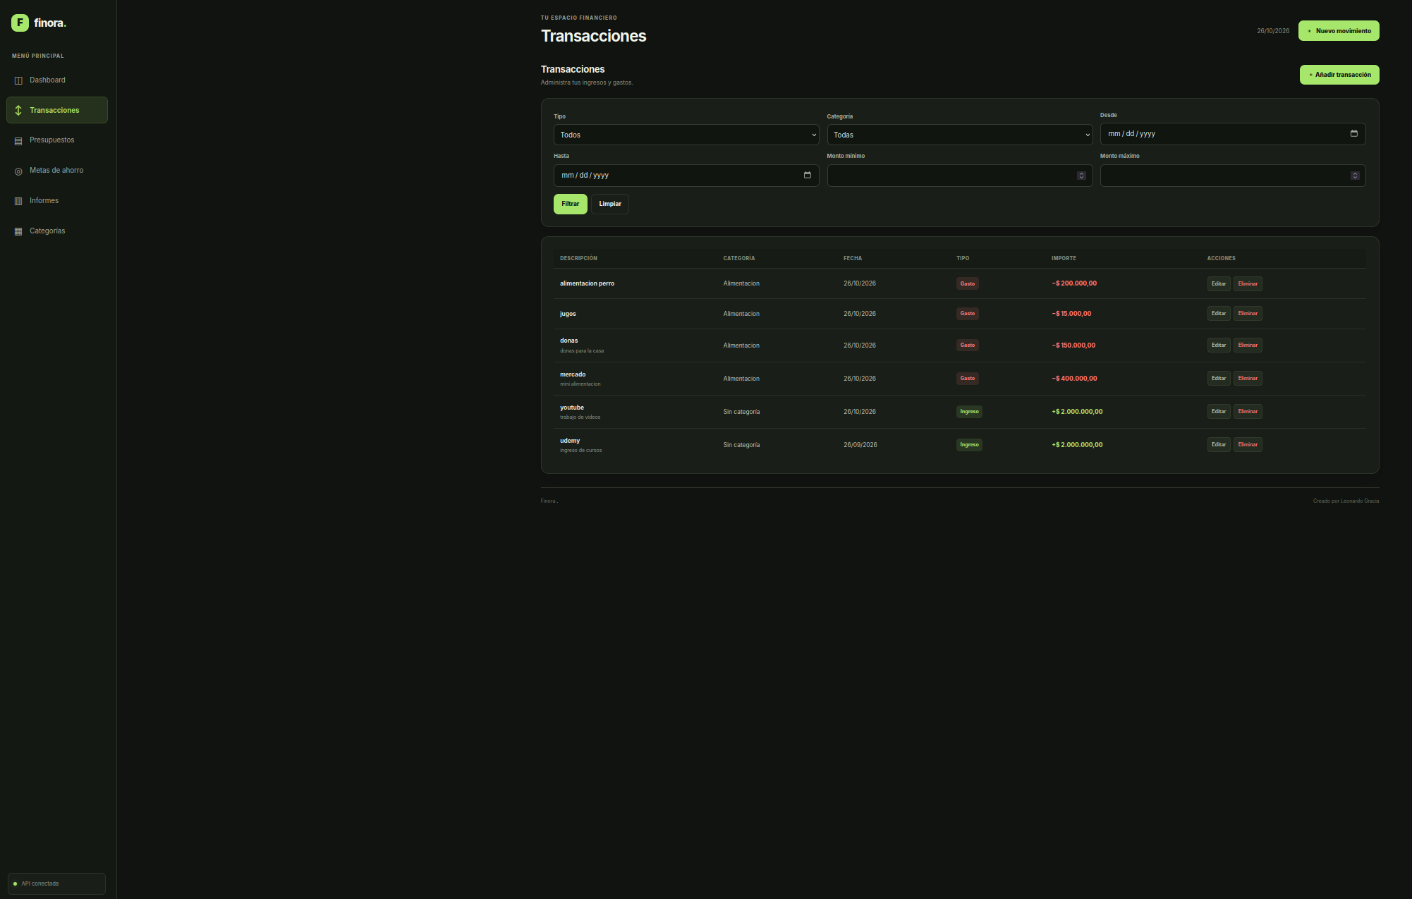
Task: Edit the udemy transaction
Action: 1219,444
